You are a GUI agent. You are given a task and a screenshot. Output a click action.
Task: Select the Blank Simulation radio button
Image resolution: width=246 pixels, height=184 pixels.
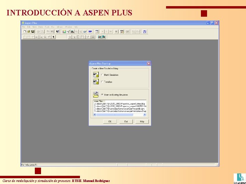click(102, 75)
